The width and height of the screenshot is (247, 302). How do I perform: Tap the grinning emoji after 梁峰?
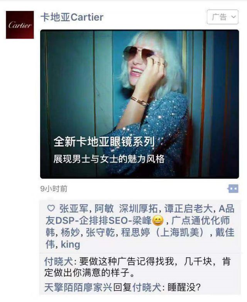pos(158,221)
